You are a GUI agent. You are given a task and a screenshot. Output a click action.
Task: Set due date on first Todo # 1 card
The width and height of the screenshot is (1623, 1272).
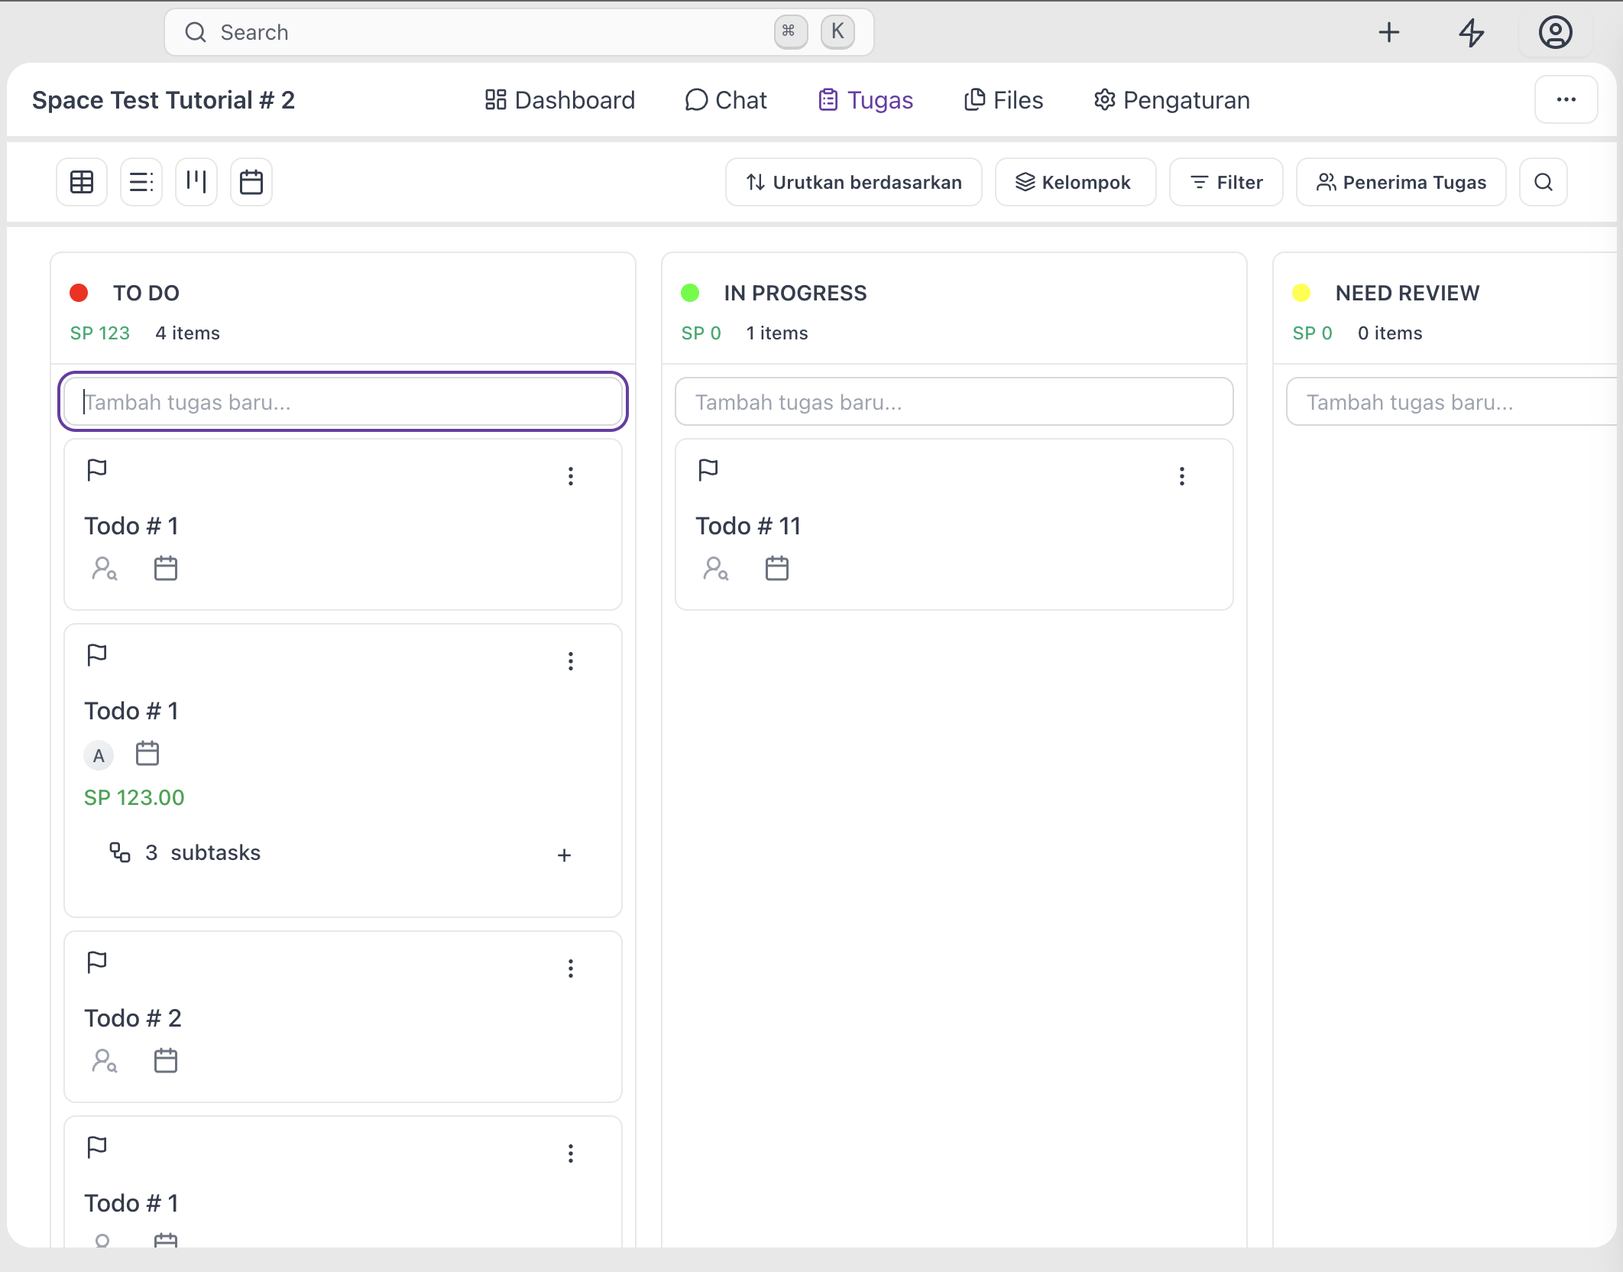[166, 569]
